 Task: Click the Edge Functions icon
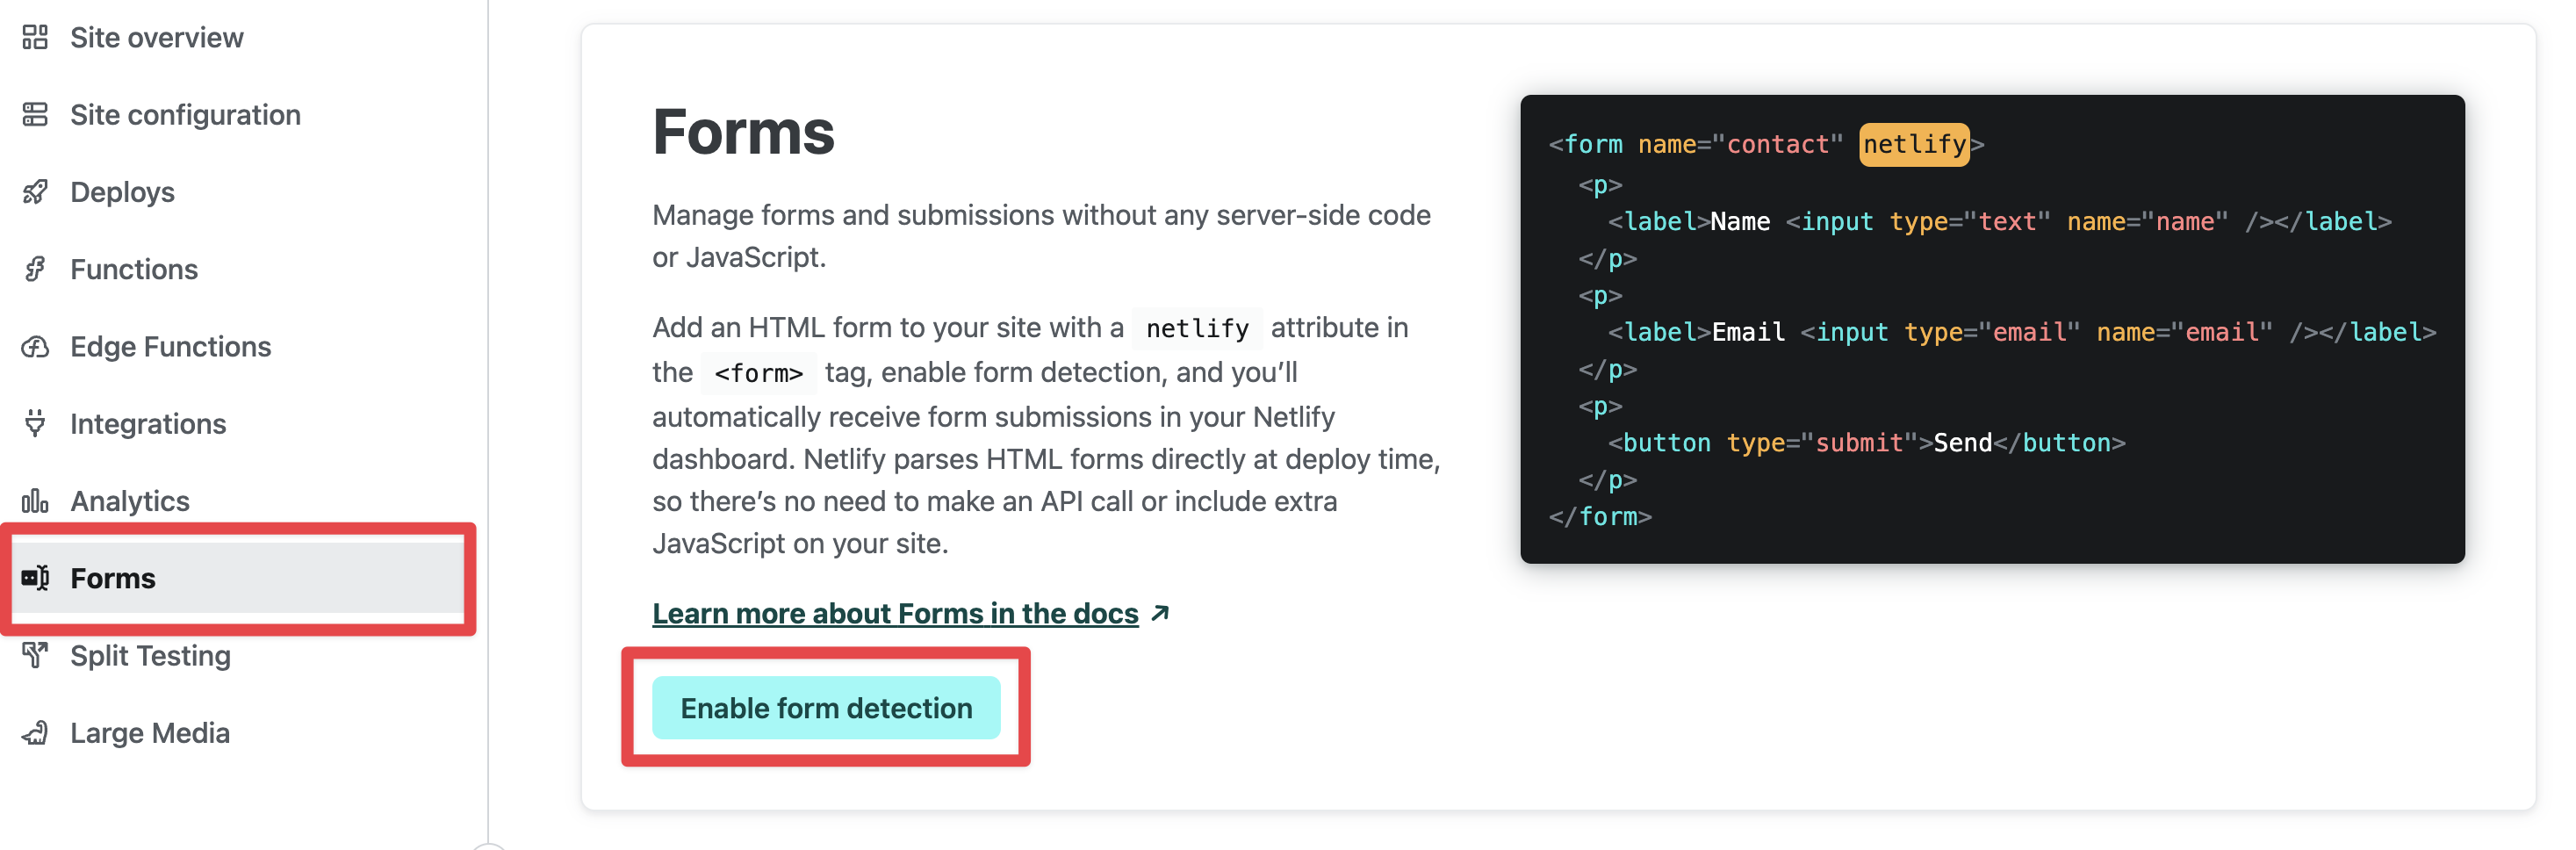coord(35,347)
